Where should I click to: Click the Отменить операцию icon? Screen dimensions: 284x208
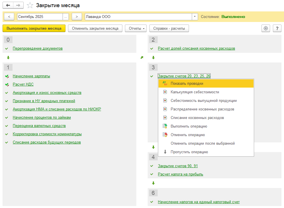(x=165, y=135)
